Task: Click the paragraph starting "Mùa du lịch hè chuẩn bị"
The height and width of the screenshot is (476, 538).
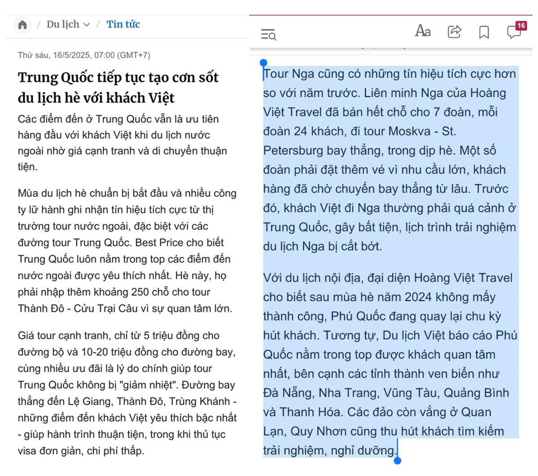Action: pos(127,251)
